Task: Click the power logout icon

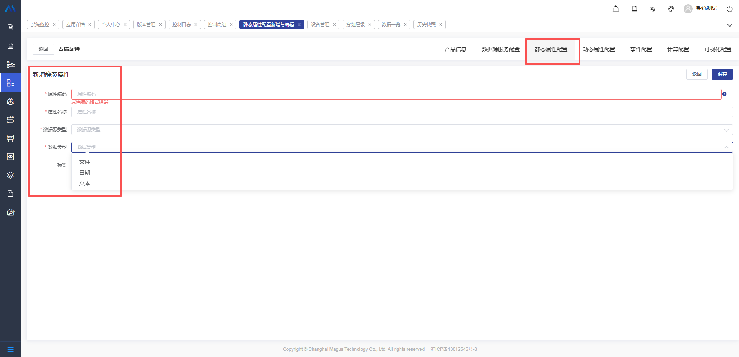Action: pyautogui.click(x=729, y=9)
